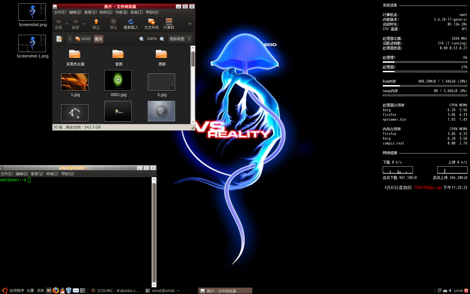Open 编辑(E) menu in terminal window
Image resolution: width=470 pixels, height=294 pixels.
(22, 174)
